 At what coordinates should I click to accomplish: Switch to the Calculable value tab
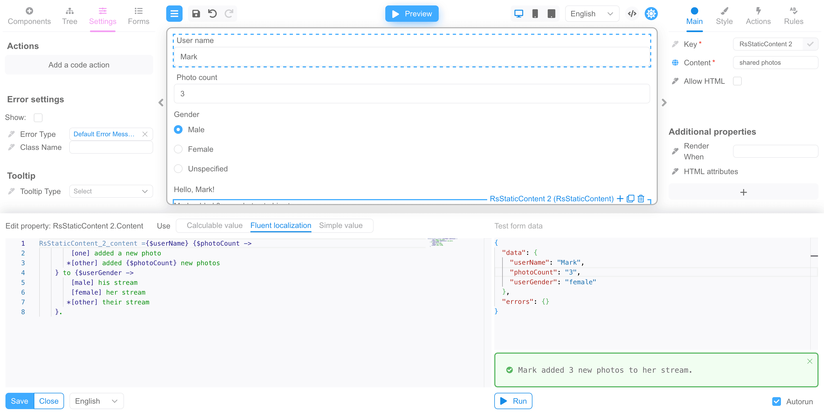pos(214,226)
